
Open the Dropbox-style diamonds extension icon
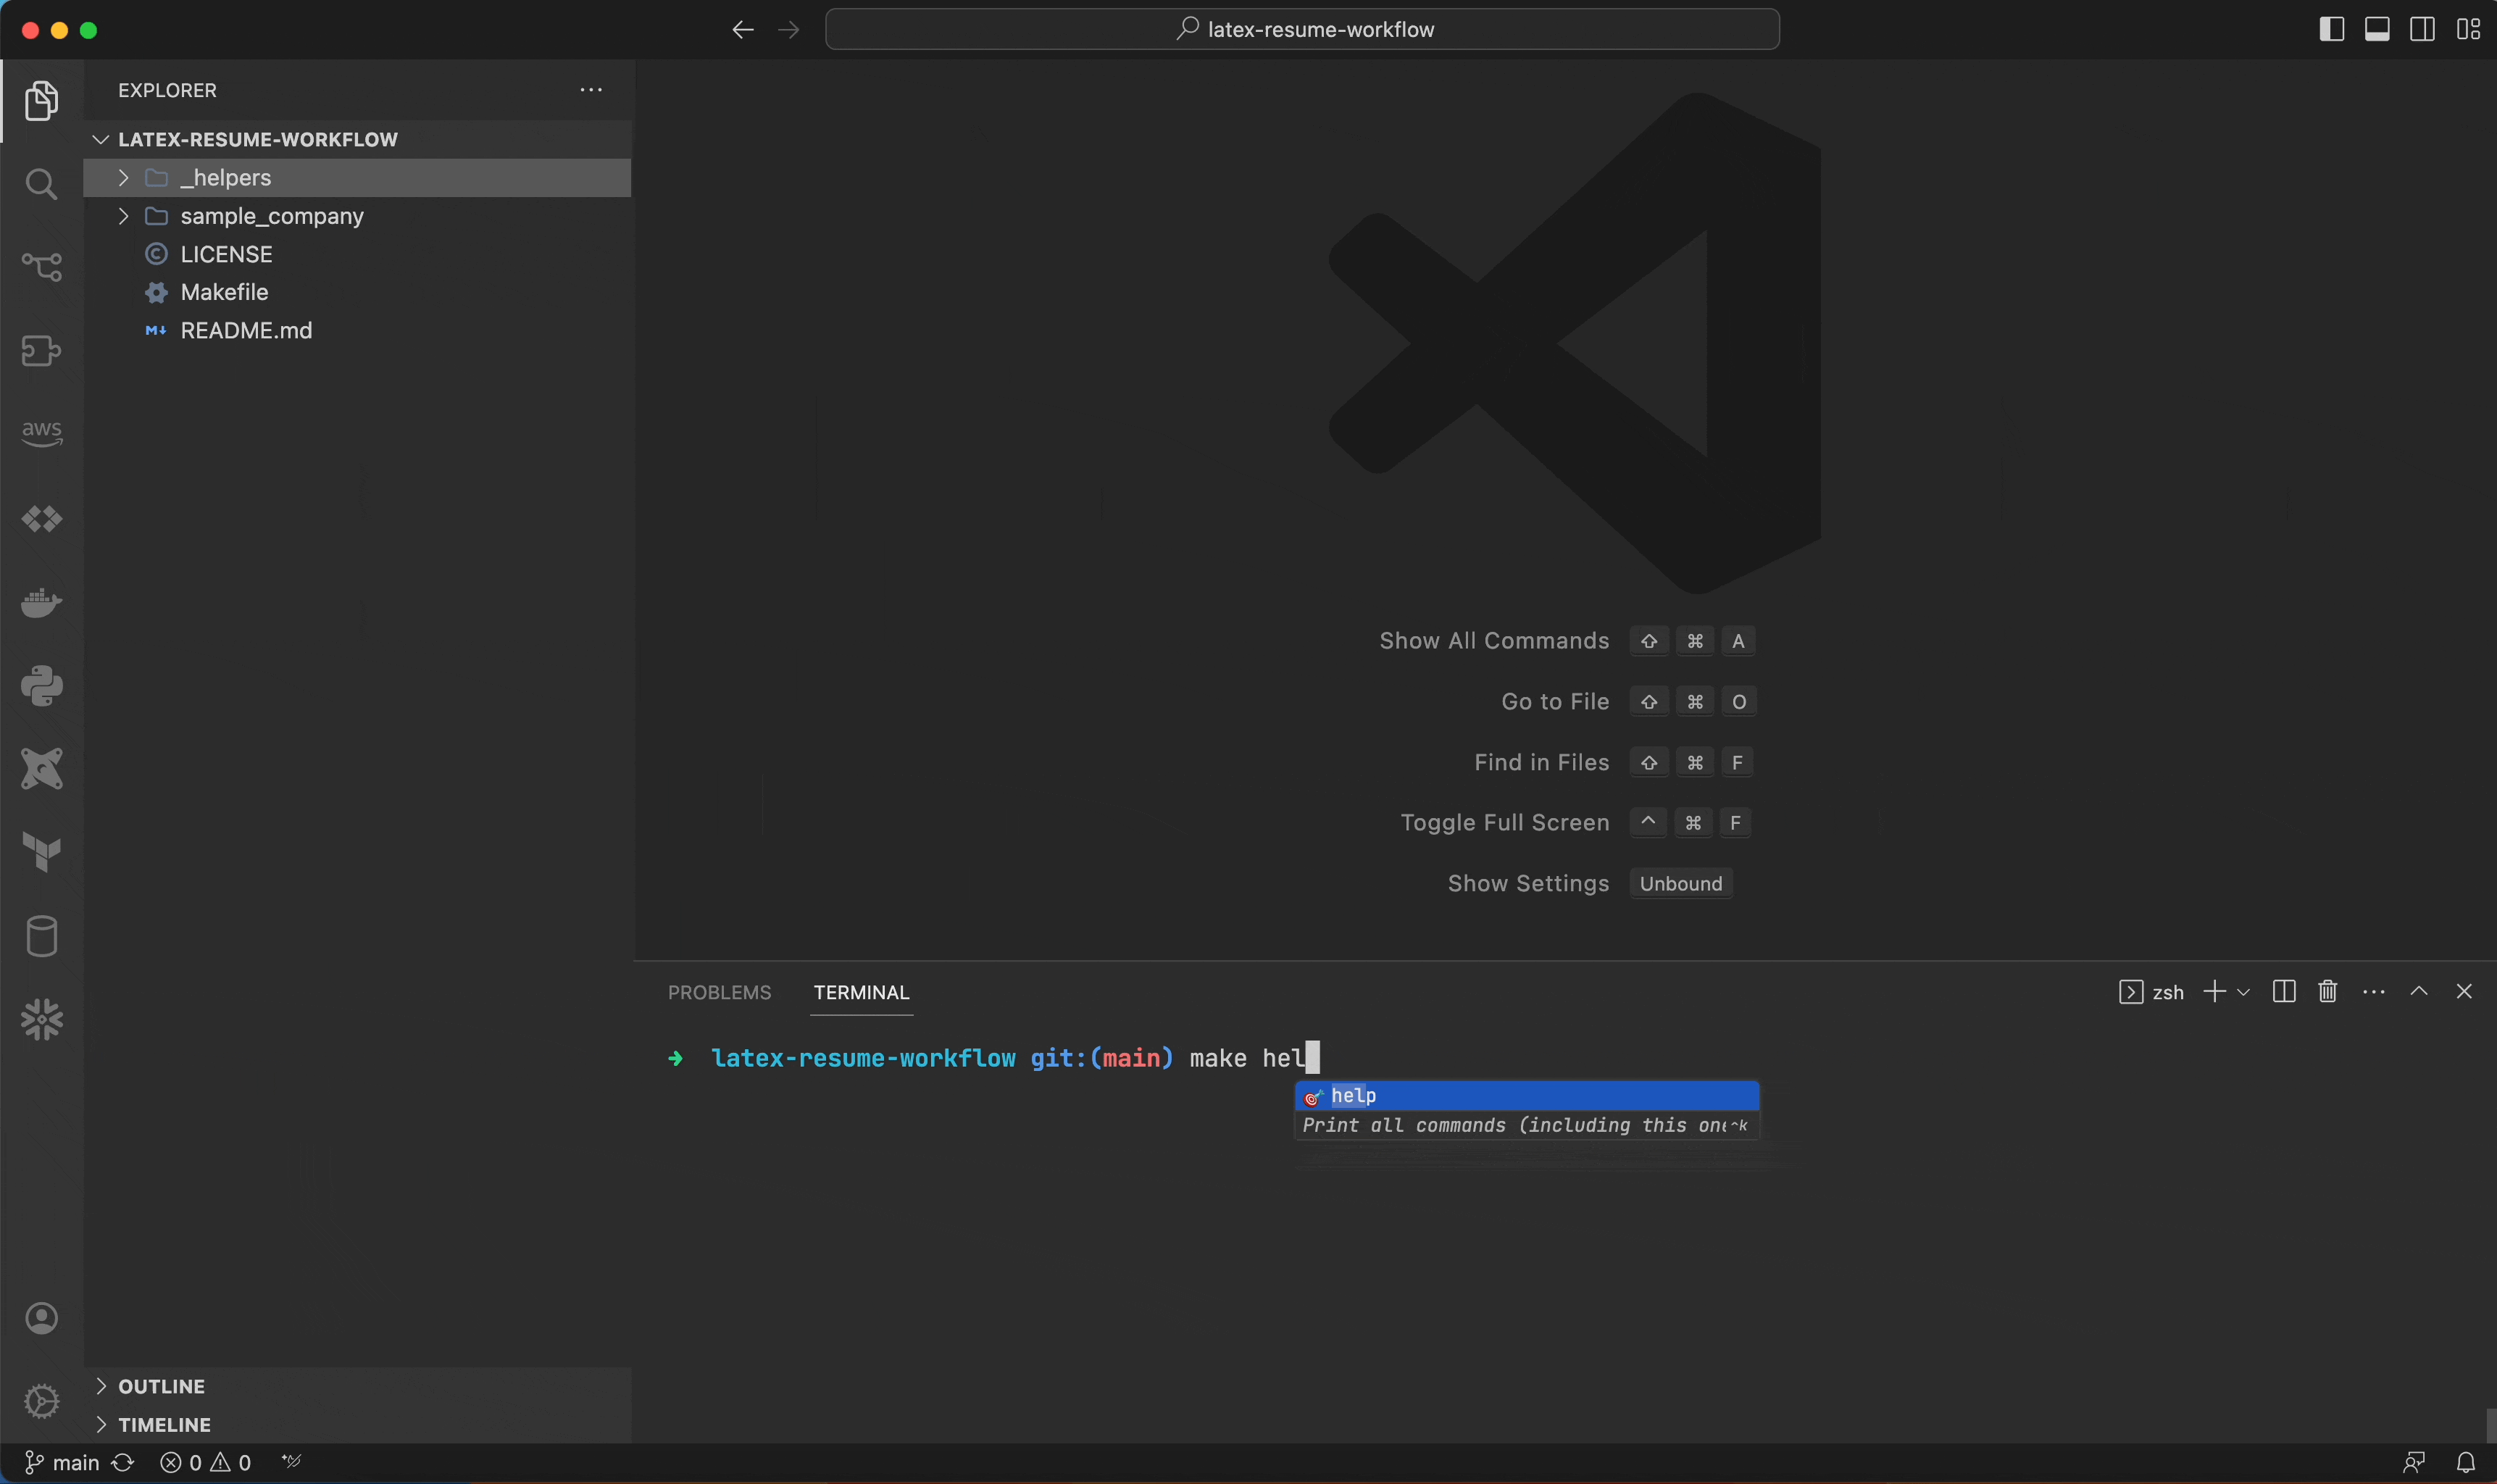tap(41, 519)
